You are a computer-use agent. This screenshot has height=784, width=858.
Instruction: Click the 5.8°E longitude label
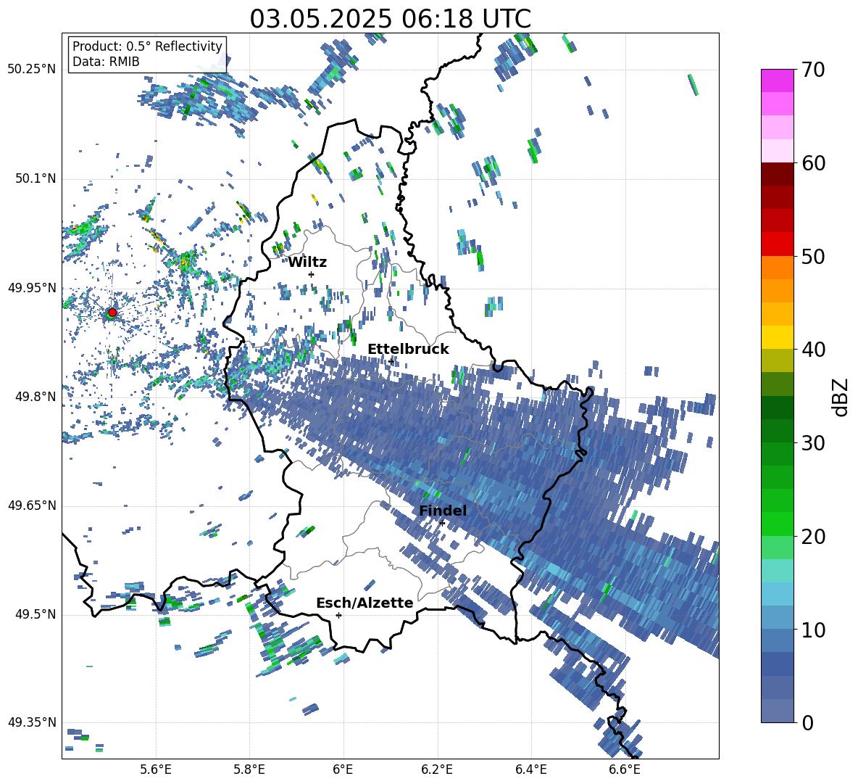(249, 769)
